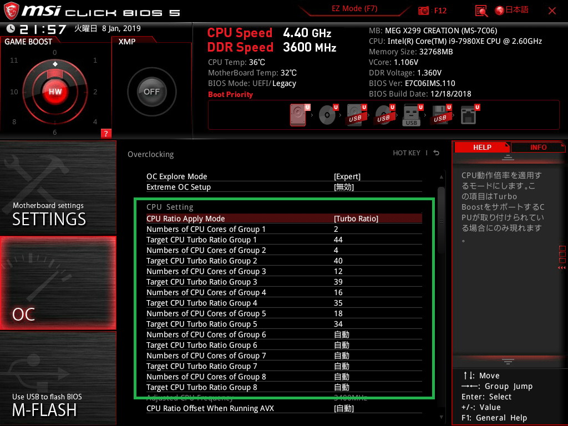Switch to the HELP tab
Screen dimensions: 568x426
click(x=482, y=148)
